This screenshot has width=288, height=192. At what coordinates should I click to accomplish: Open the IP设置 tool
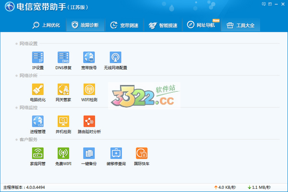click(38, 60)
